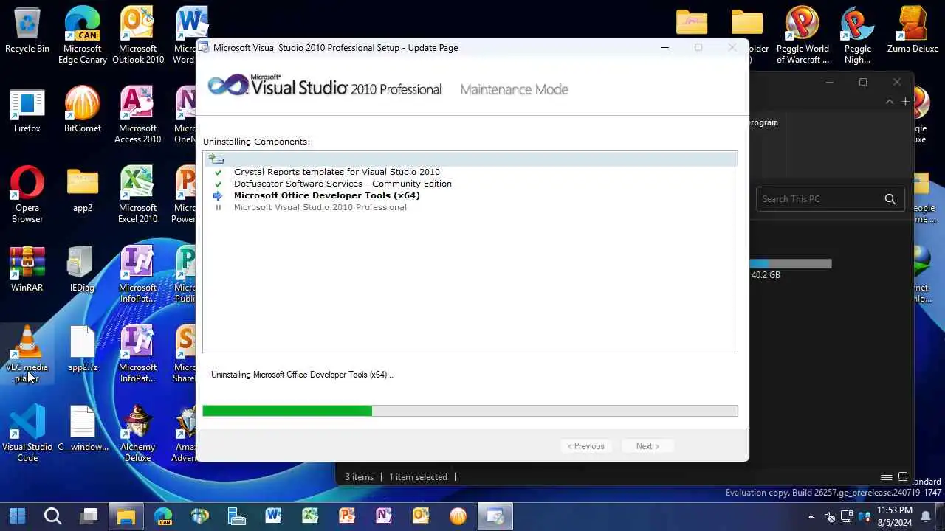
Task: Launch Visual Studio Code desktop shortcut
Action: [x=27, y=434]
